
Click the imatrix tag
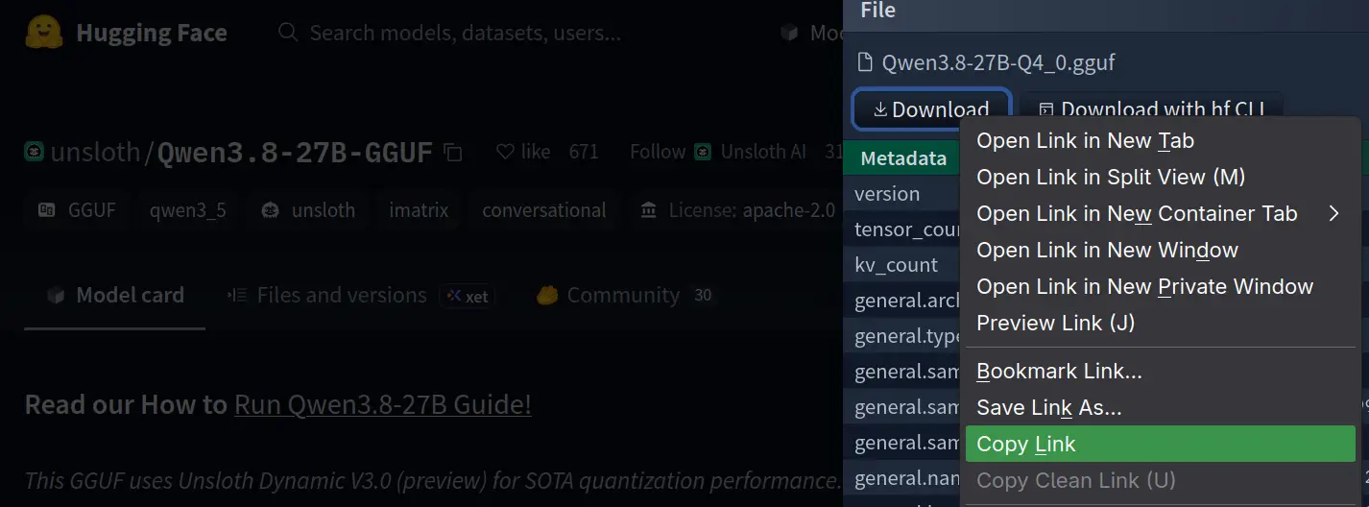click(419, 210)
